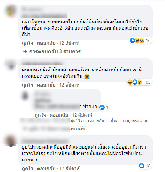Viewport: 165px width, 172px height.
Task: Click ตอบกลับ under the first comment
Action: coord(46,43)
